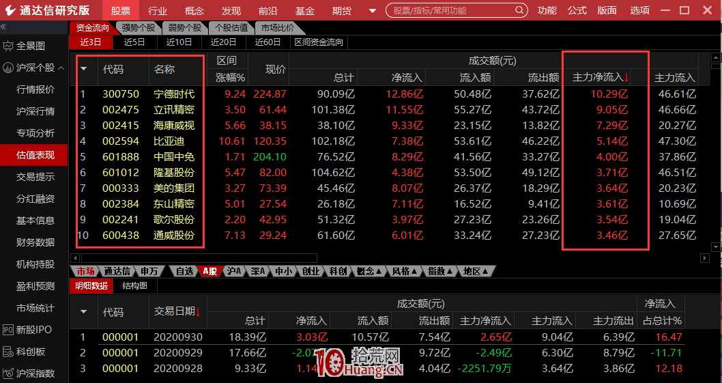
Task: Choose 近60日 period
Action: pyautogui.click(x=268, y=42)
